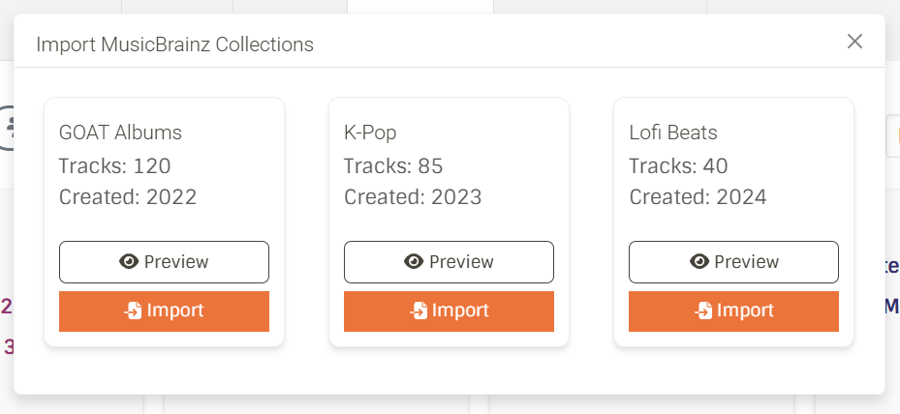
Task: Click the import arrow icon for K-Pop
Action: (418, 310)
